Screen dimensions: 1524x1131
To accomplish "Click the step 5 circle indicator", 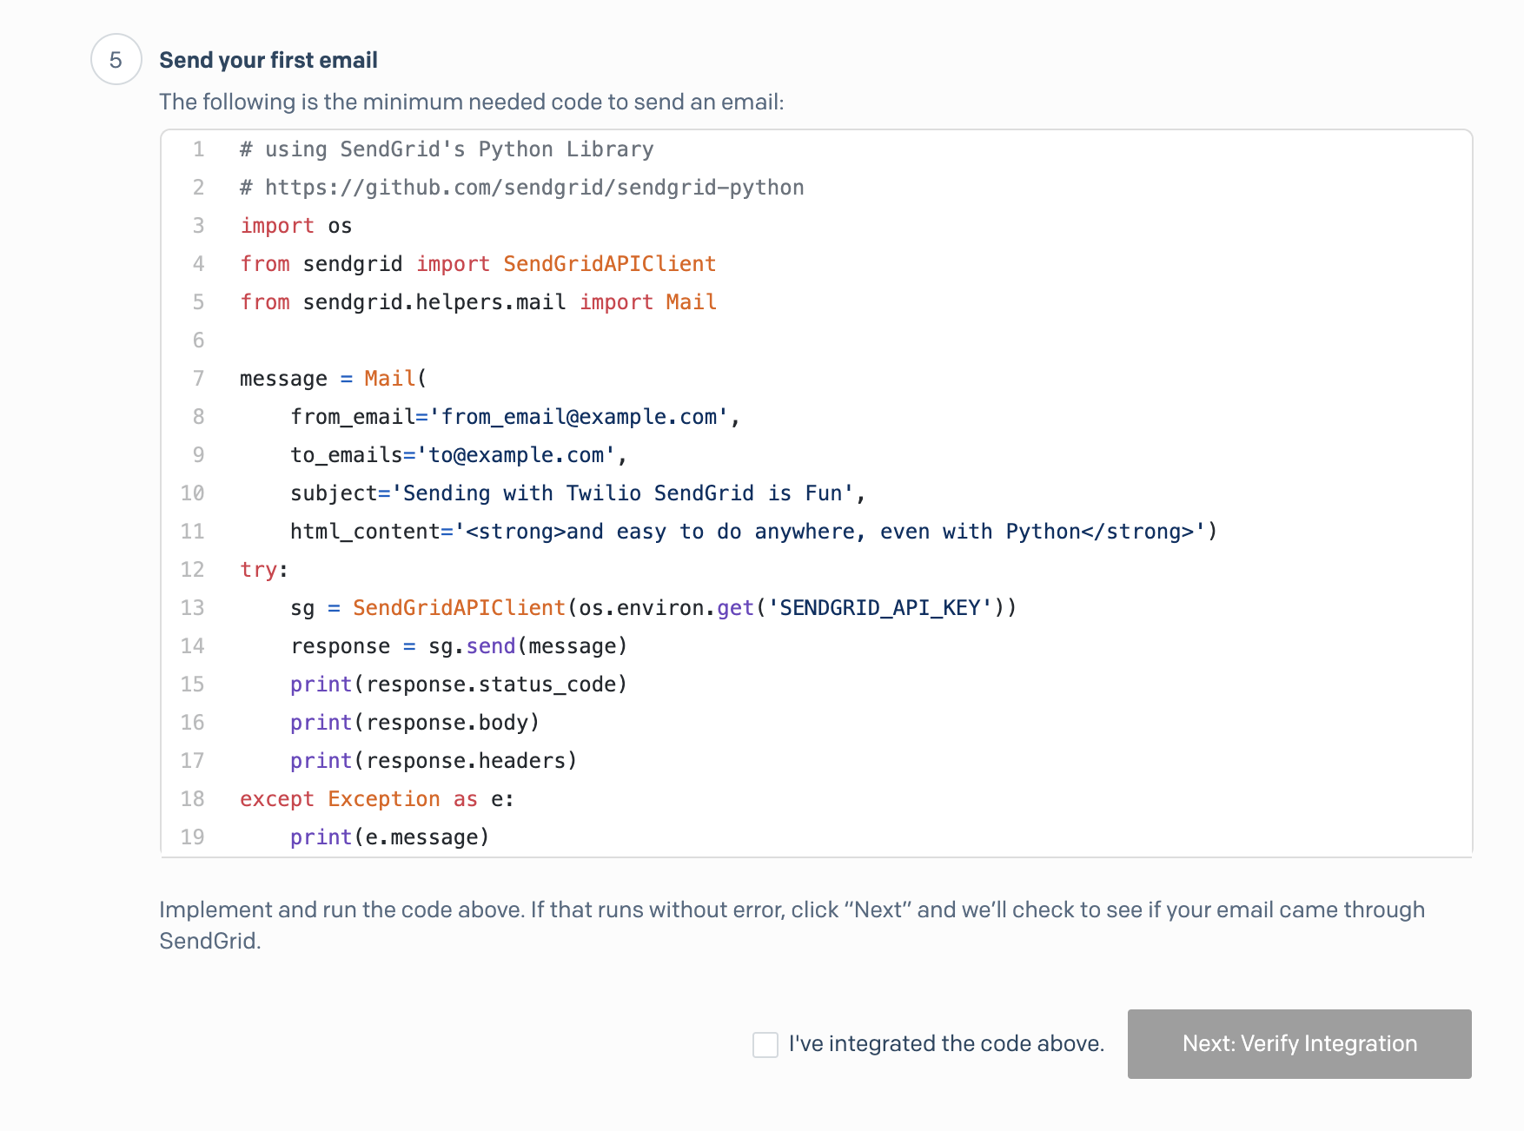I will (x=116, y=59).
